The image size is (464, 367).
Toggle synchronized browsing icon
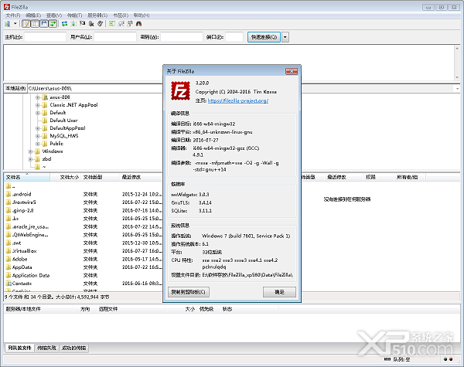point(130,24)
